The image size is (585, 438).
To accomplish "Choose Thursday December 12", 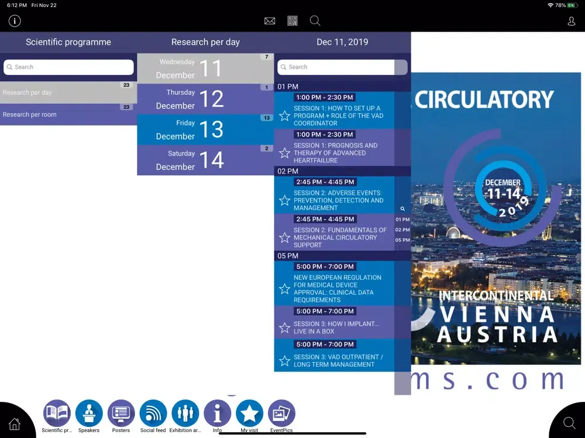I will click(205, 99).
